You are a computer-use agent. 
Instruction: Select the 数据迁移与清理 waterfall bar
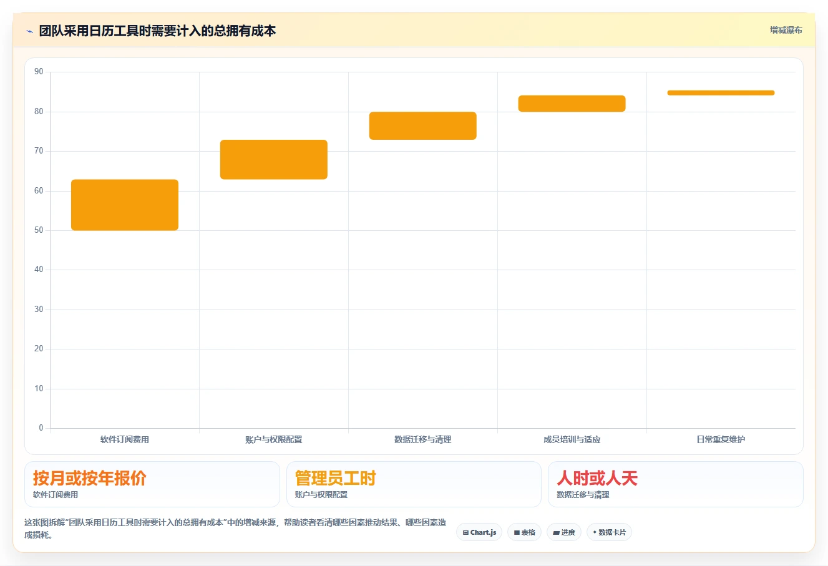423,126
